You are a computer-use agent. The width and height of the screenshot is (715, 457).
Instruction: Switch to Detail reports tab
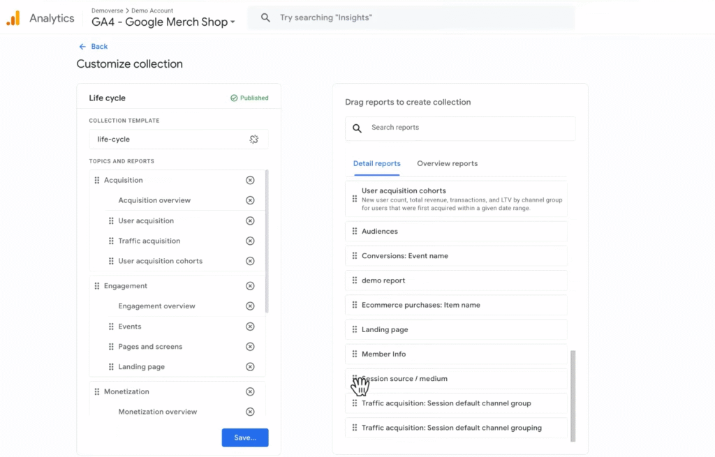[x=376, y=163]
